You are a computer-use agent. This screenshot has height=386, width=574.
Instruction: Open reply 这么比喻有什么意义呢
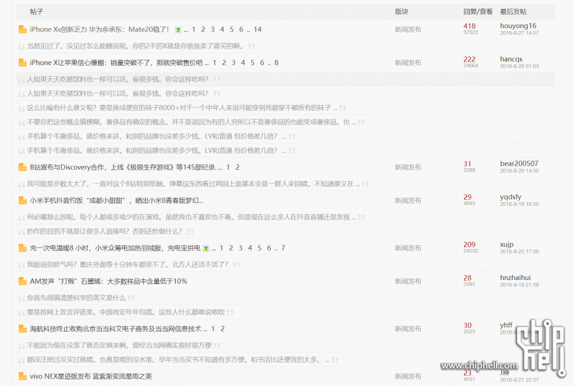coord(182,108)
